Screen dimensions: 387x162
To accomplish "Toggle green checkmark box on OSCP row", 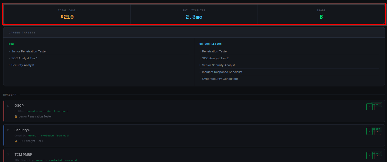I will 369,107.
